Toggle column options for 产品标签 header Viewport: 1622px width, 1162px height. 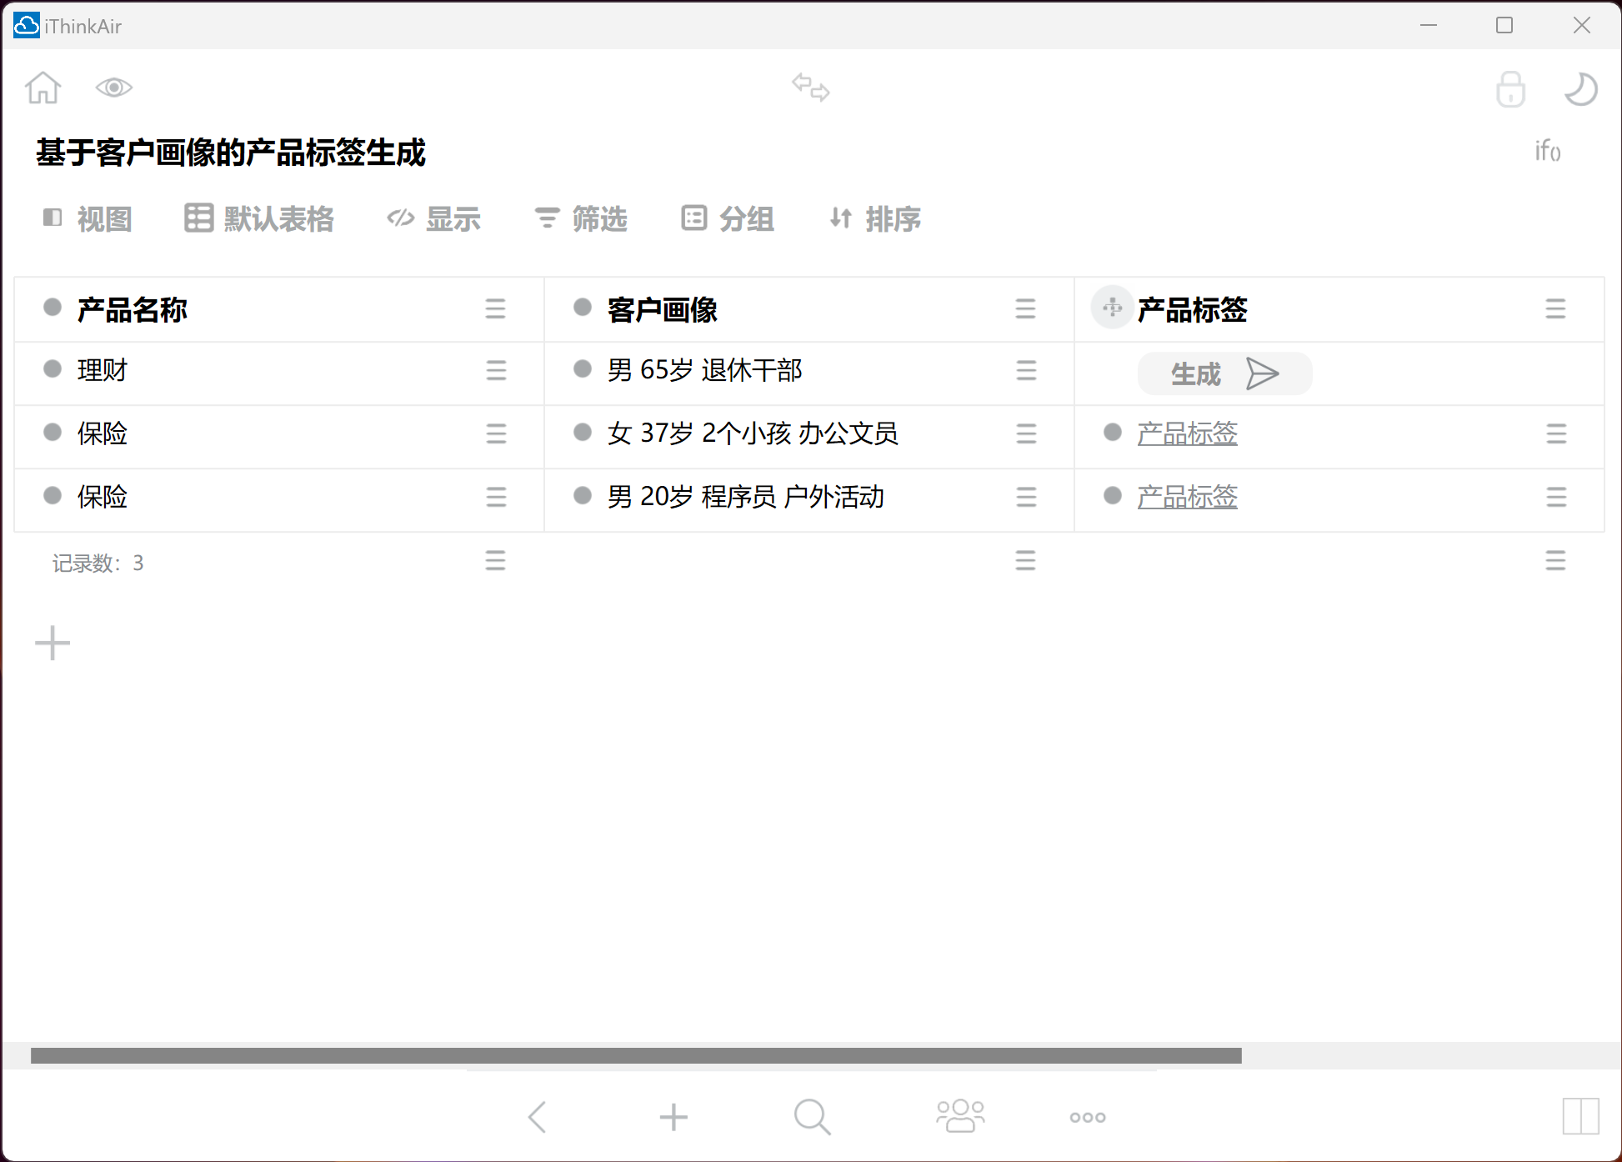[1557, 307]
